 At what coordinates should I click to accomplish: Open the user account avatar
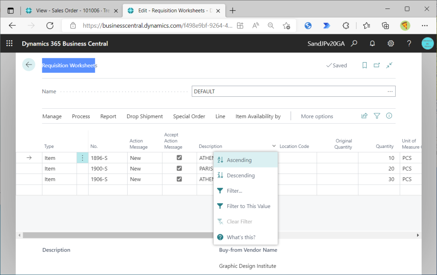click(428, 43)
